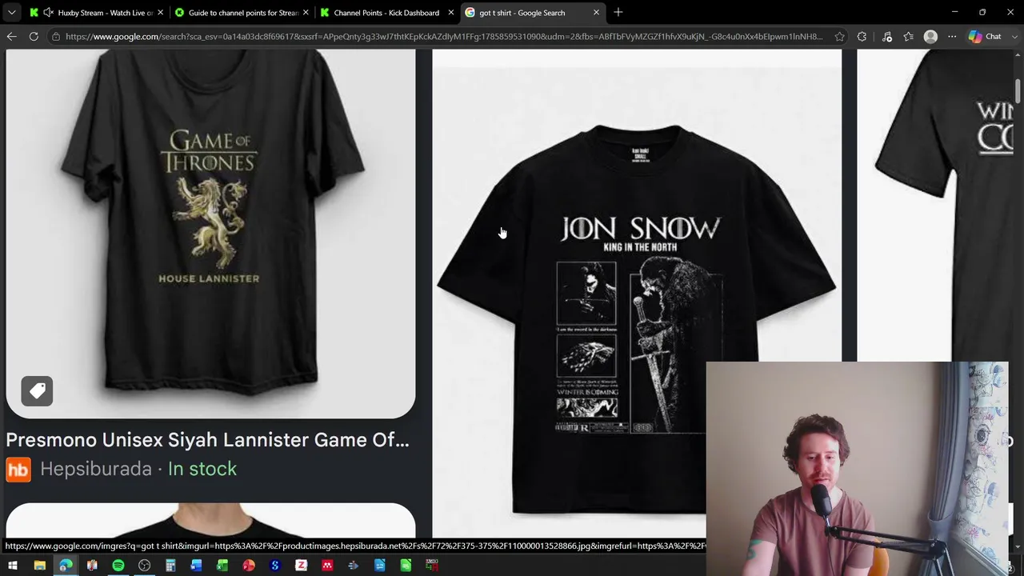Refresh the current page

pyautogui.click(x=34, y=37)
